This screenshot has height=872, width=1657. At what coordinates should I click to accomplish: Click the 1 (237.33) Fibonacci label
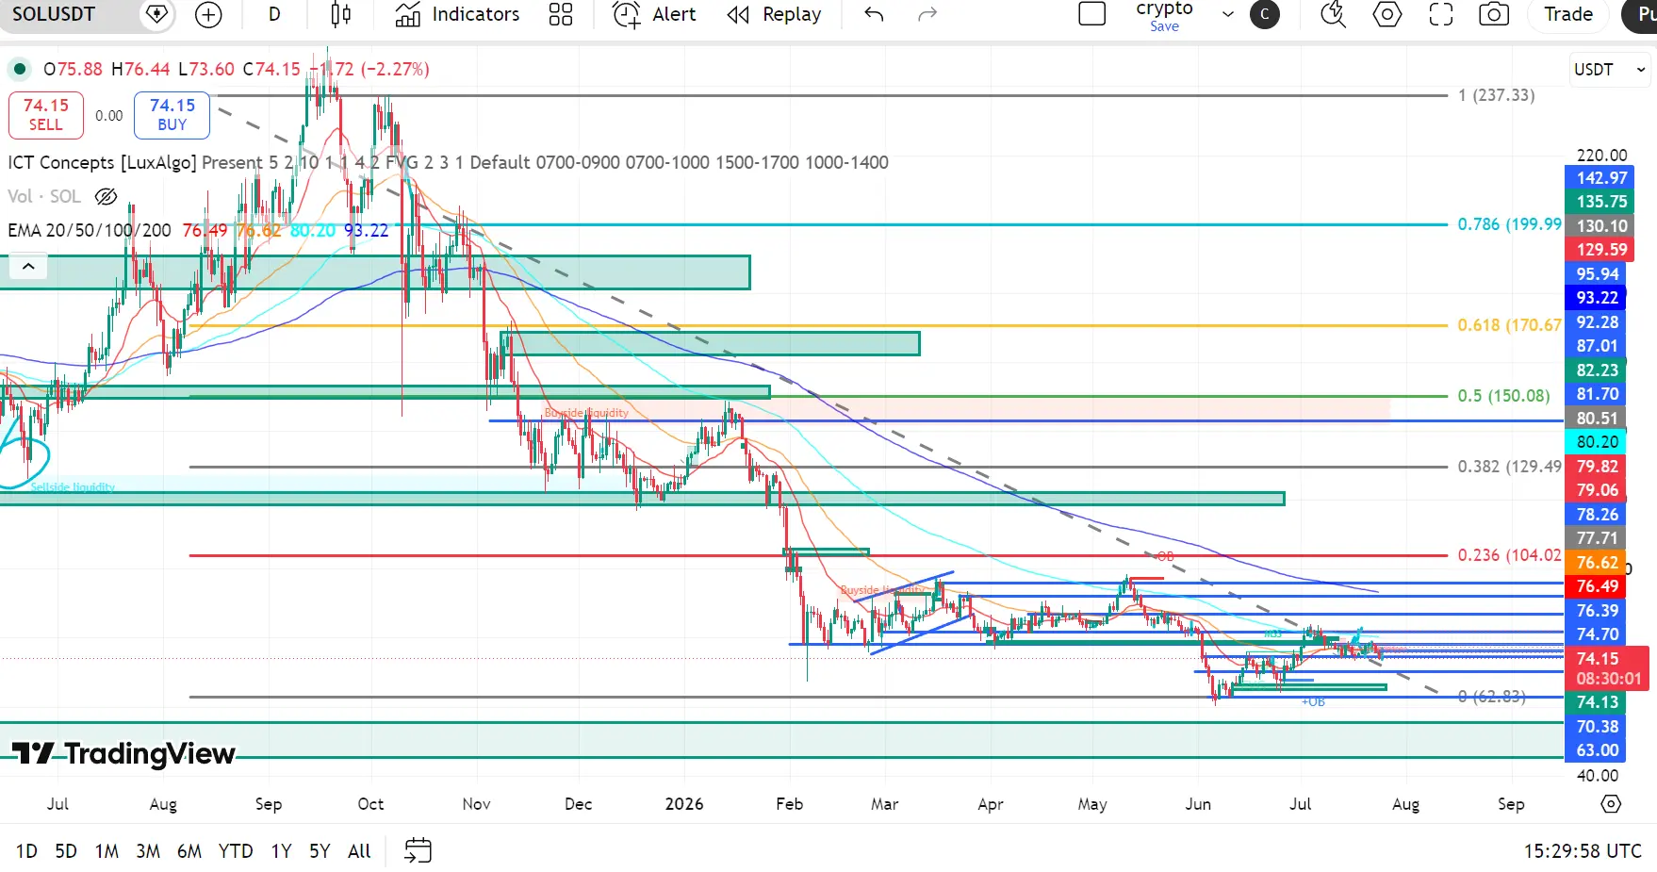tap(1496, 95)
